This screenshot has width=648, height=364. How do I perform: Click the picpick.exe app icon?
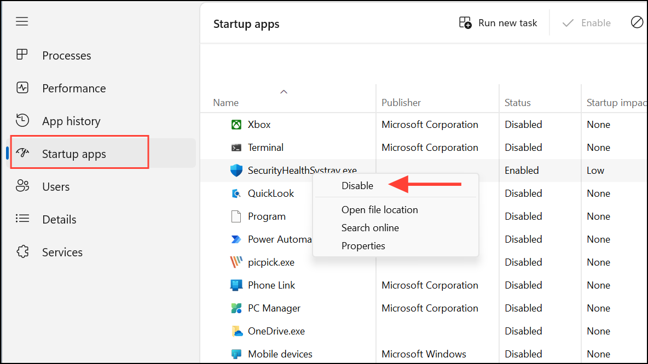coord(236,262)
